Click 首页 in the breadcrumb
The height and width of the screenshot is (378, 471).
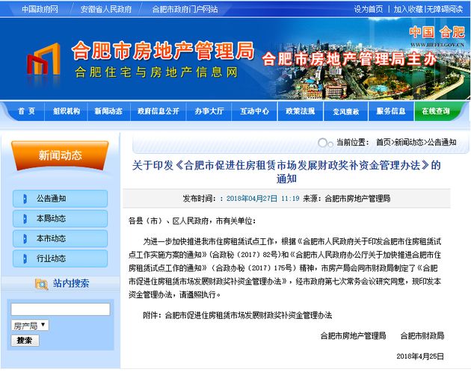click(x=384, y=143)
